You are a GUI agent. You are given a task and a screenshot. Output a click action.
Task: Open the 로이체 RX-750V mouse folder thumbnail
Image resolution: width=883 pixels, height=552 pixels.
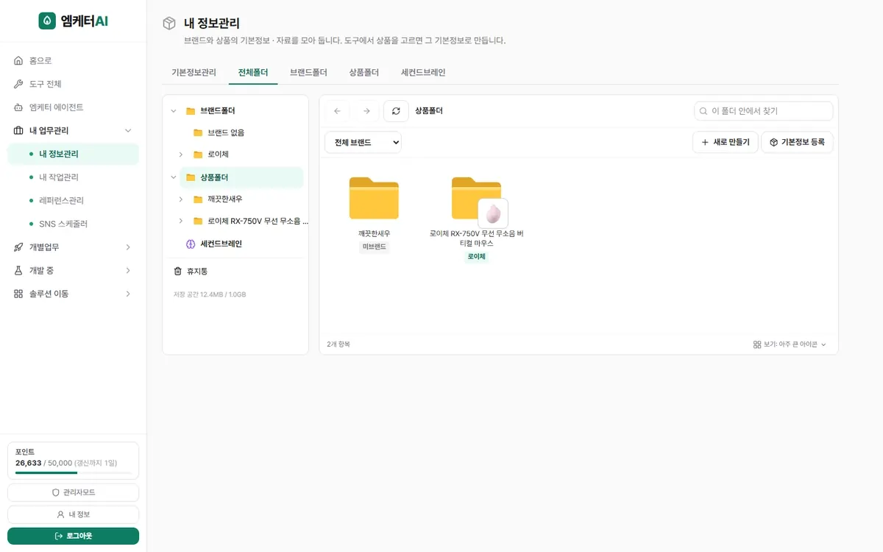(478, 201)
